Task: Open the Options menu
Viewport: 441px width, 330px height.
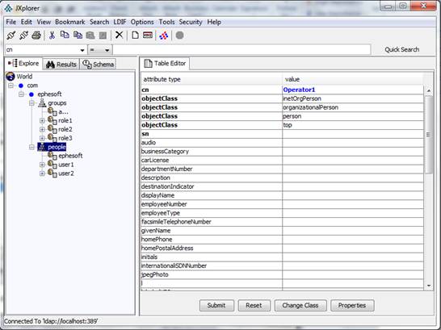Action: [142, 22]
